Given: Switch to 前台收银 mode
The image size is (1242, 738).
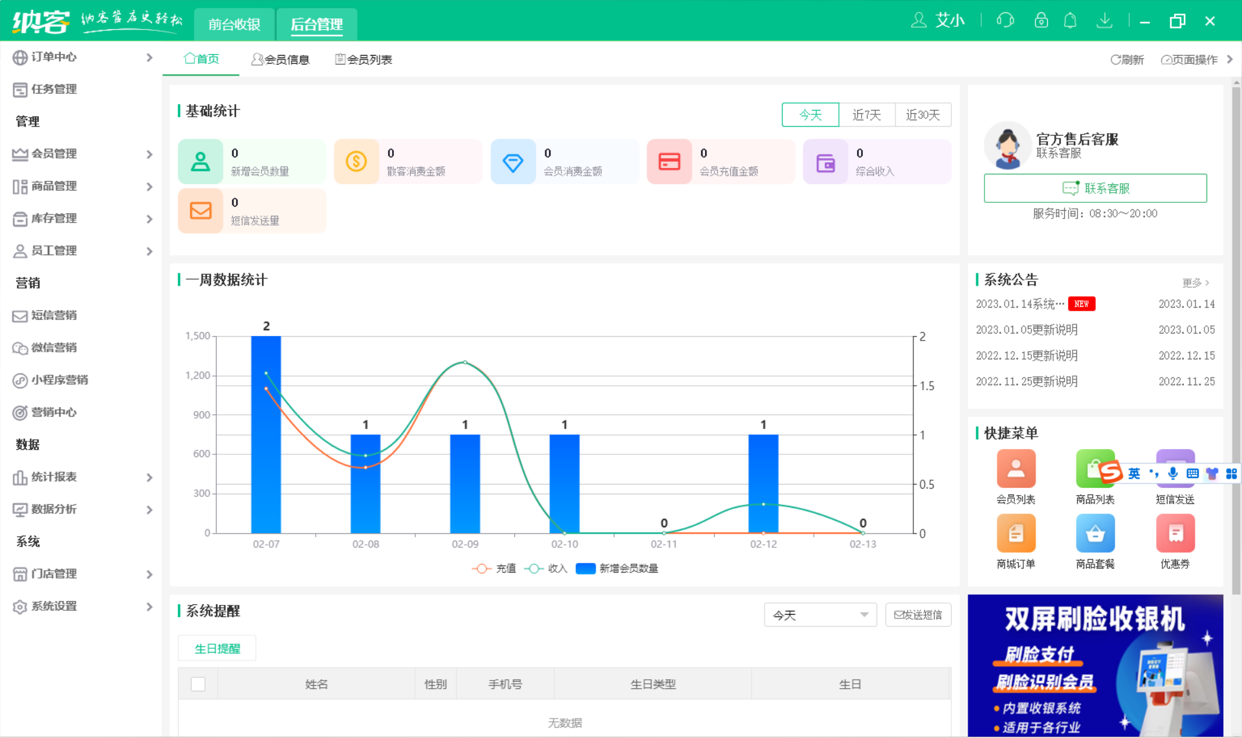Looking at the screenshot, I should tap(234, 24).
